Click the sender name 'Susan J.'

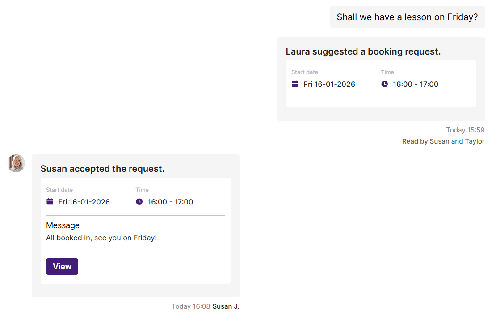click(226, 306)
